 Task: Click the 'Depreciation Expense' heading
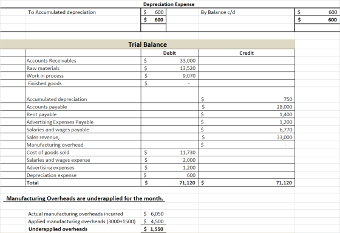[169, 4]
